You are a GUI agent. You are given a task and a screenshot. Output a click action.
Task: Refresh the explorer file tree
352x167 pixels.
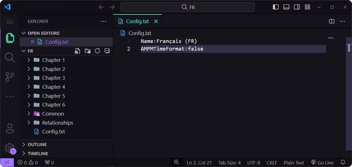coord(97,51)
